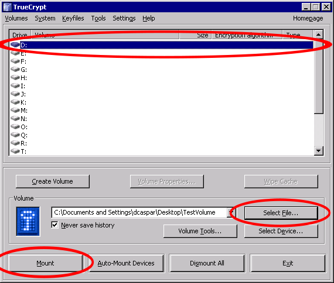Viewport: 334px width, 283px height.
Task: Select the F: drive icon
Action: point(15,61)
